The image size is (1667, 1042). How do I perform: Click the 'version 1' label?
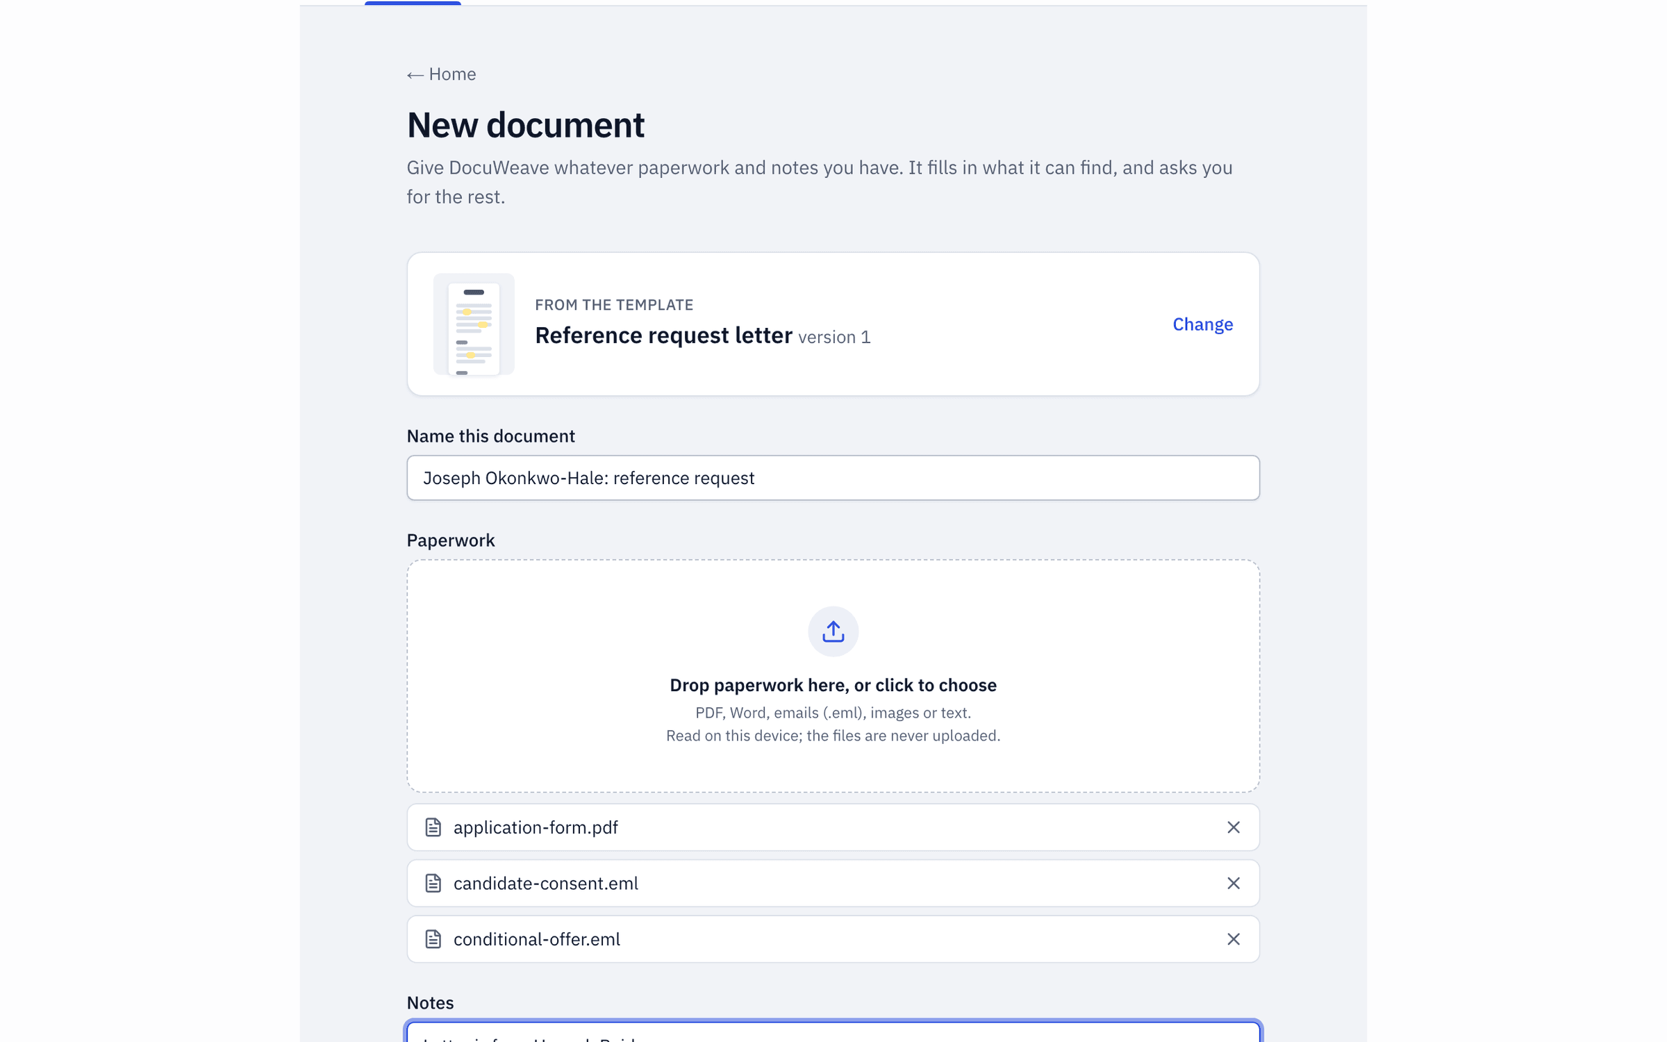[x=834, y=338]
